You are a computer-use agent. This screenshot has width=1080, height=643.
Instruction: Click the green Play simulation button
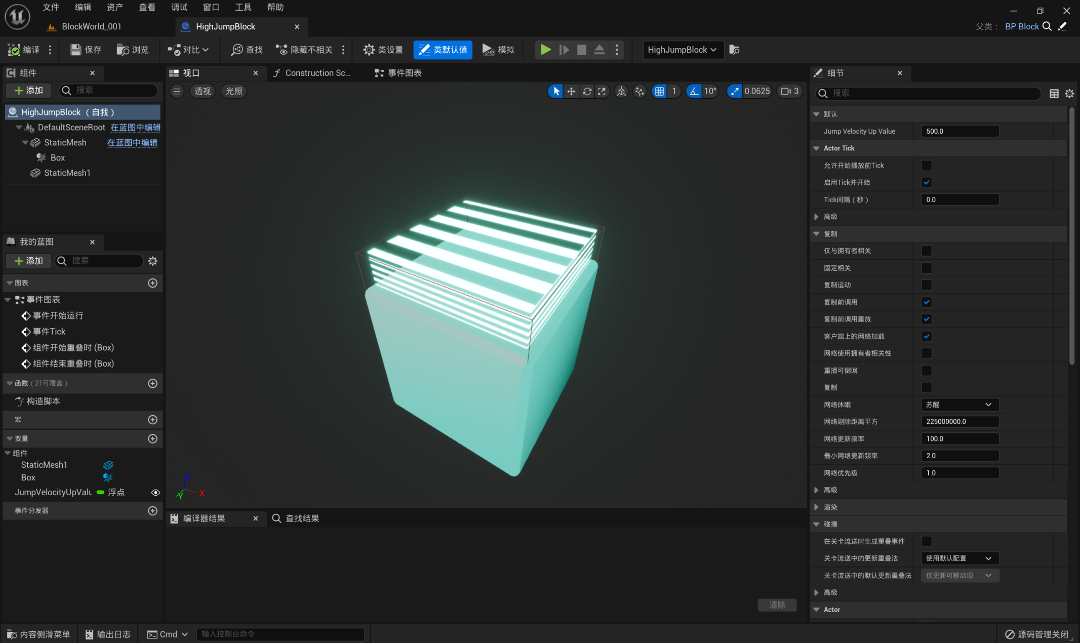[x=545, y=50]
